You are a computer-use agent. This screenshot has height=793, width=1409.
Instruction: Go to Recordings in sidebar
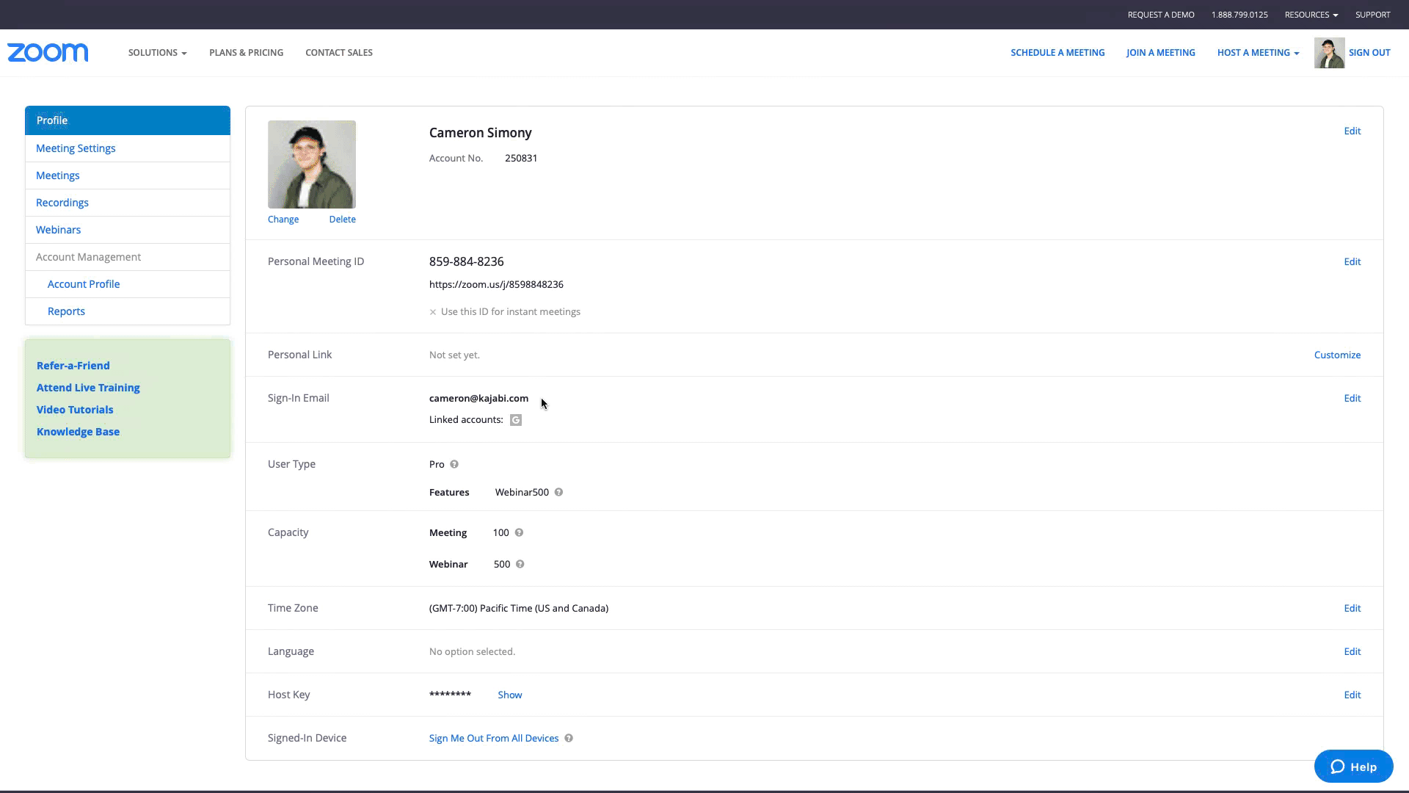click(x=62, y=203)
